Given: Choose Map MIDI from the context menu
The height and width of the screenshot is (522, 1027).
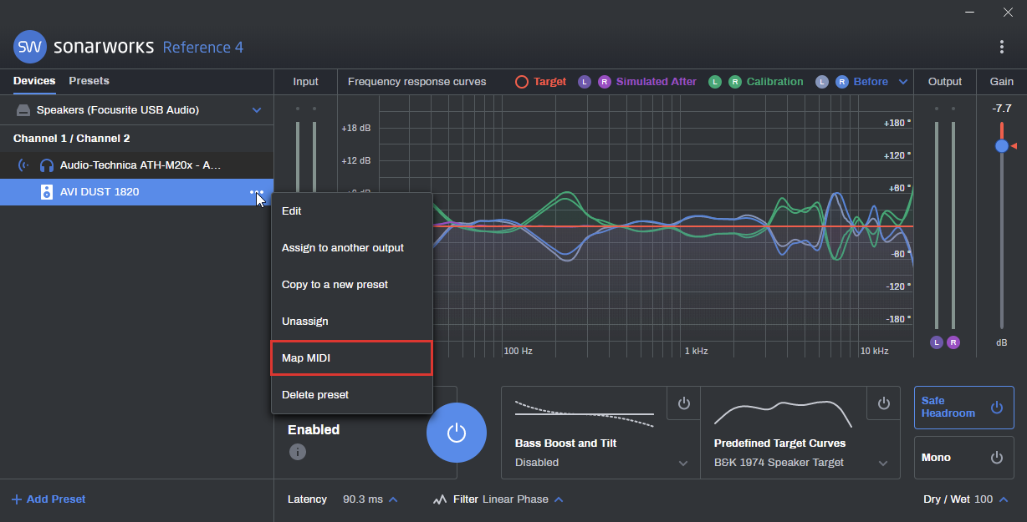Looking at the screenshot, I should pyautogui.click(x=352, y=357).
